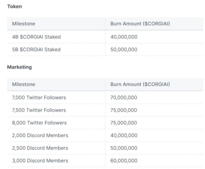Click burn amount for 2,500 Discord Members

pos(124,148)
